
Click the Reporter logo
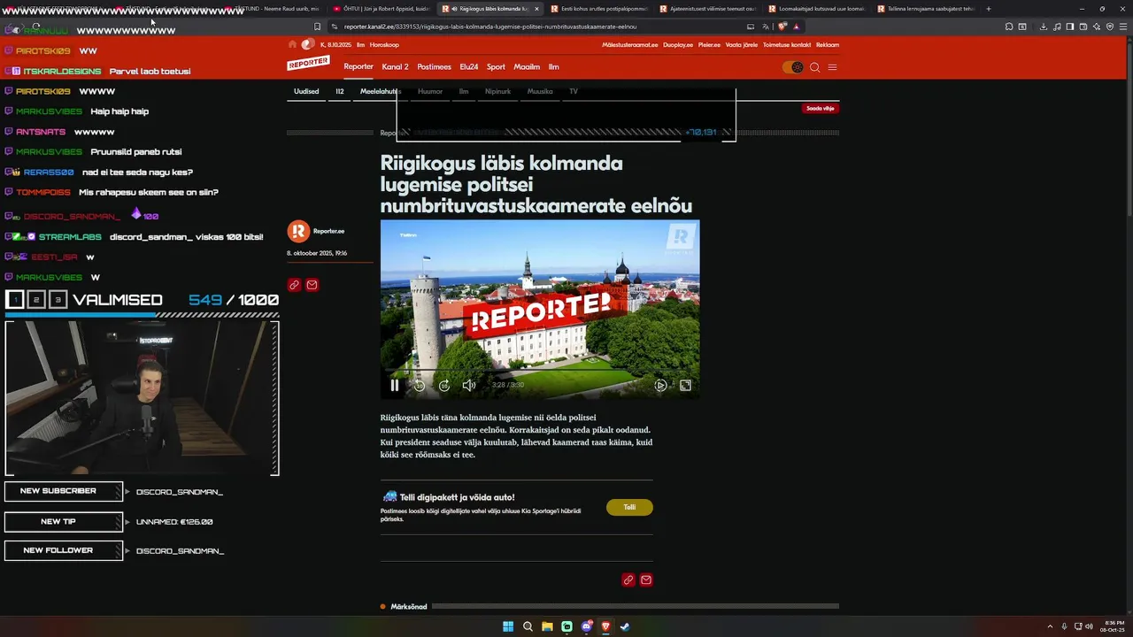(308, 64)
